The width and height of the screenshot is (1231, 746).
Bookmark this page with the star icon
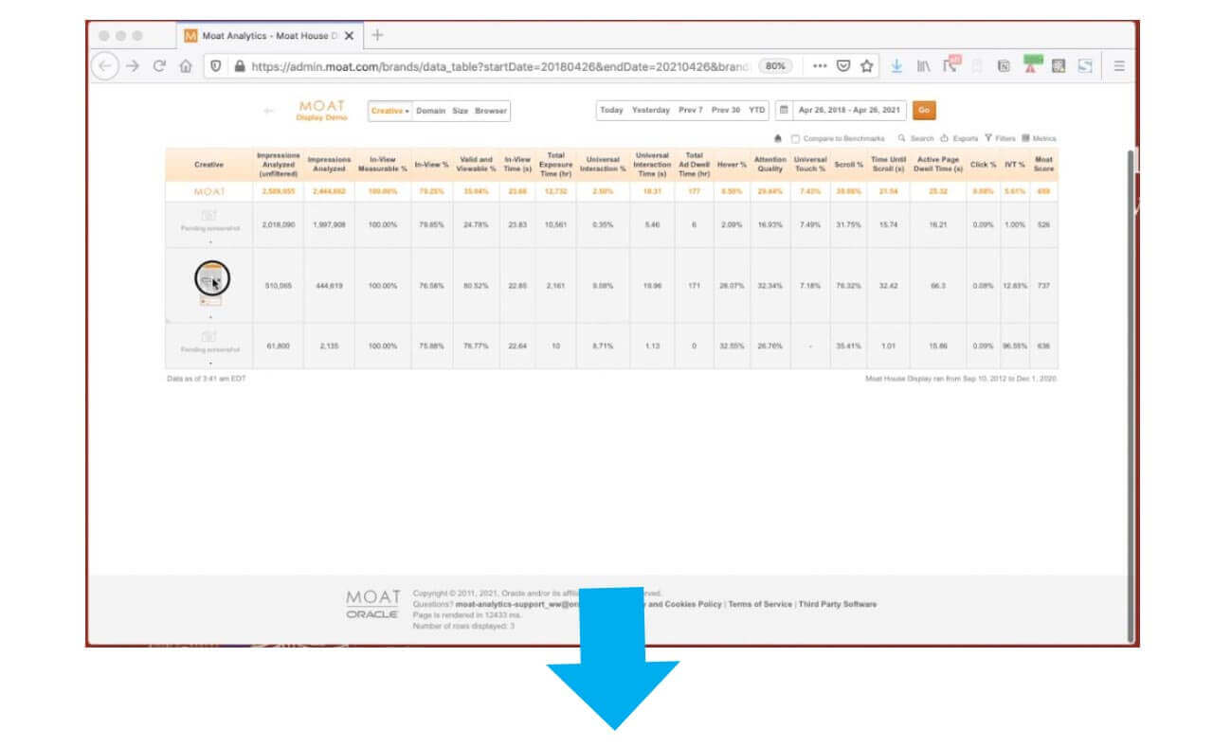(866, 66)
